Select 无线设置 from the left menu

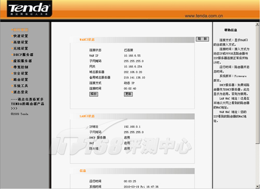(21, 48)
